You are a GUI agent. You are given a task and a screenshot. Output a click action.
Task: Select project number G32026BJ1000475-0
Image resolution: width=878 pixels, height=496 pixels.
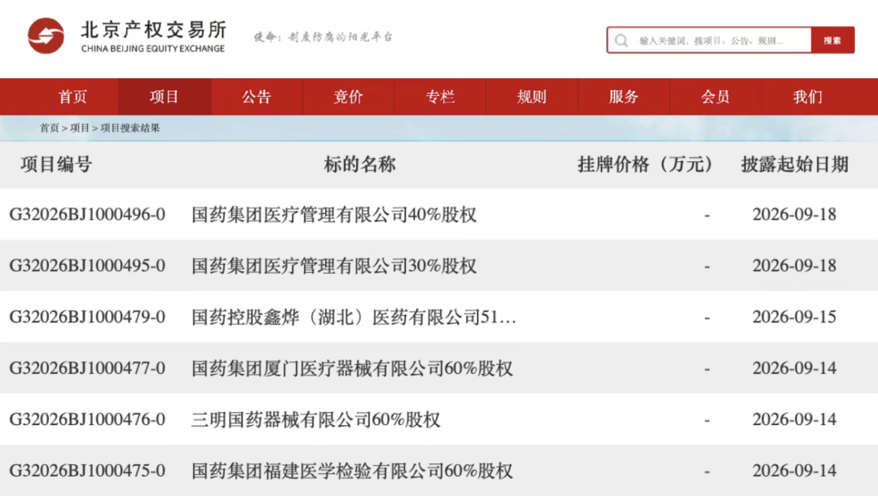click(87, 471)
